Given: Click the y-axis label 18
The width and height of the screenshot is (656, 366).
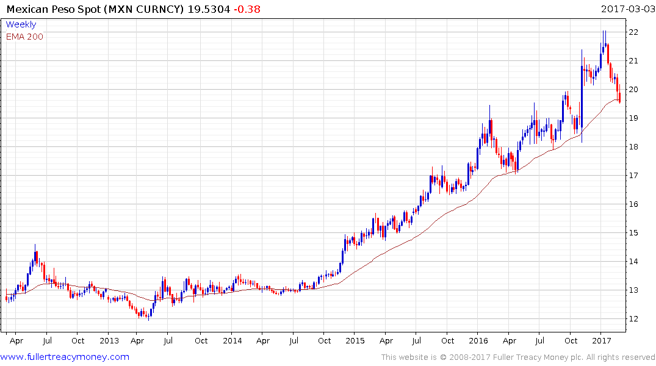Looking at the screenshot, I should coord(633,147).
